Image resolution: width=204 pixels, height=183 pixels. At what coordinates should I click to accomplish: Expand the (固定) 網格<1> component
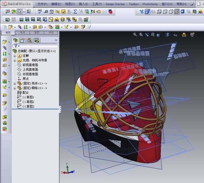click(x=15, y=88)
